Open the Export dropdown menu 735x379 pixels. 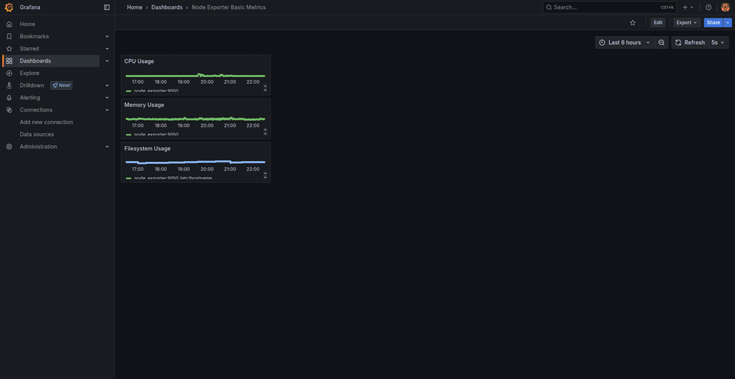686,22
